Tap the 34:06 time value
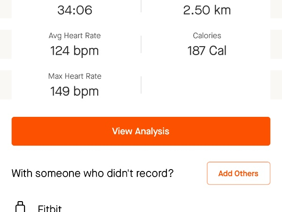This screenshot has height=212, width=282. tap(74, 10)
